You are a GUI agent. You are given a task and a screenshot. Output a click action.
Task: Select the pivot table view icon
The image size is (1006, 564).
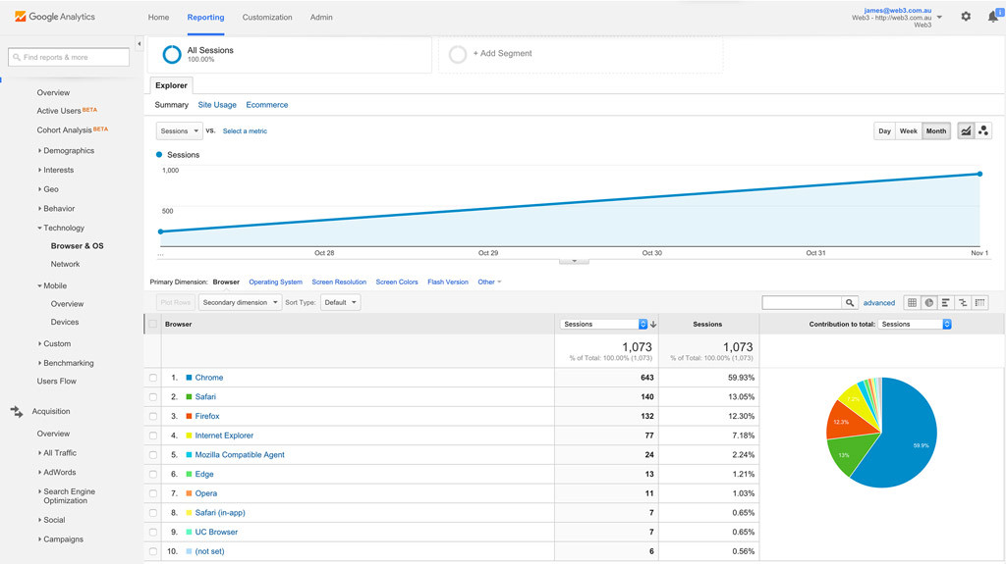tap(979, 302)
